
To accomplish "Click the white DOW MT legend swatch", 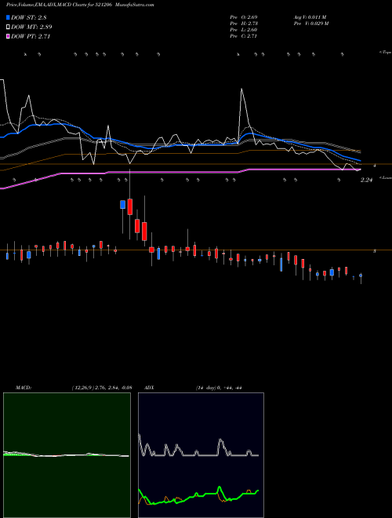I will pyautogui.click(x=9, y=27).
